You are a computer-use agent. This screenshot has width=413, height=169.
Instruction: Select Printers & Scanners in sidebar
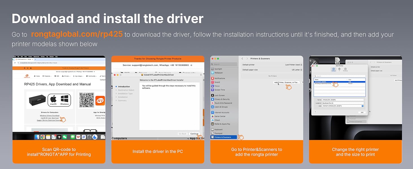coord(224,137)
